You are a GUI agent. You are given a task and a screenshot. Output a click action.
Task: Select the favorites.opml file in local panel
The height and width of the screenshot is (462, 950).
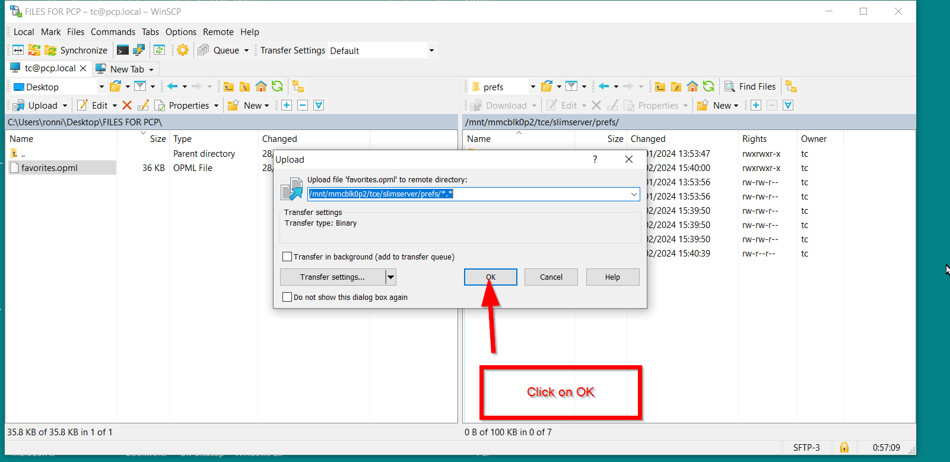click(x=49, y=168)
